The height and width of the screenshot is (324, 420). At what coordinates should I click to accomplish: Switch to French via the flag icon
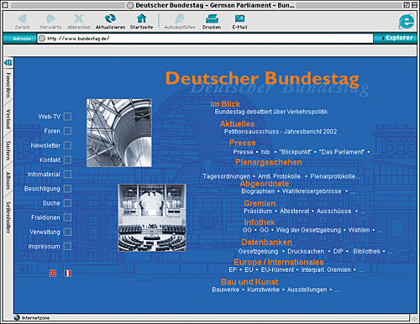click(x=67, y=273)
